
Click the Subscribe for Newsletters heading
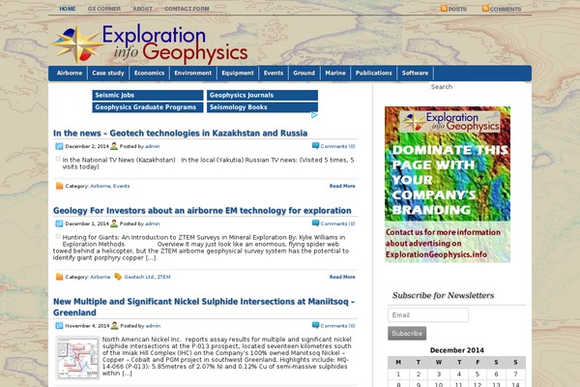tap(443, 295)
